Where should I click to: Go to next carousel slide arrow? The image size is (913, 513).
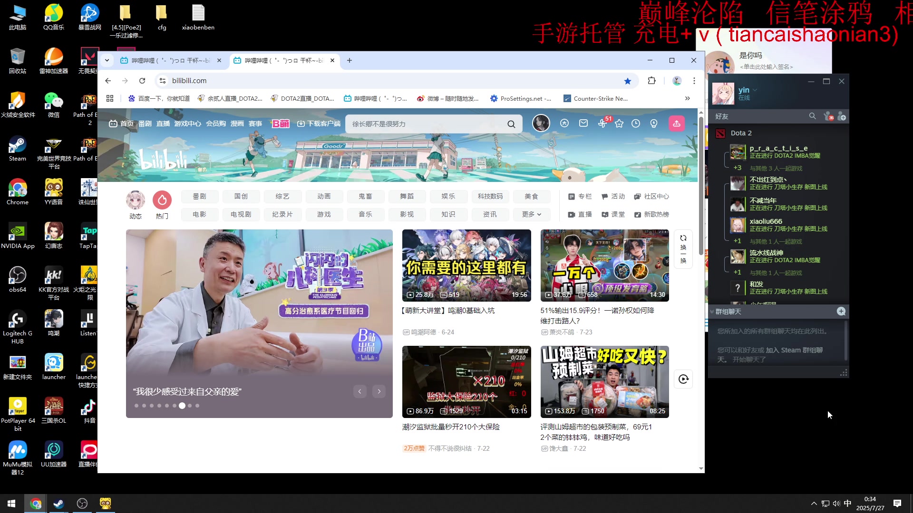(x=379, y=391)
